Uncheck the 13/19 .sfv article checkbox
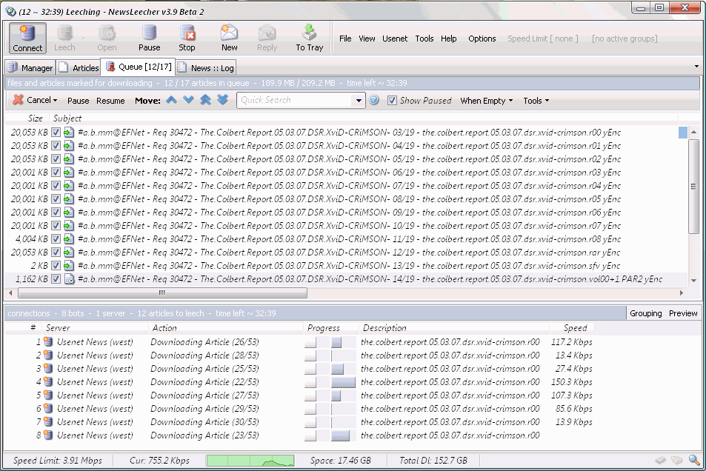This screenshot has height=471, width=706. [56, 266]
